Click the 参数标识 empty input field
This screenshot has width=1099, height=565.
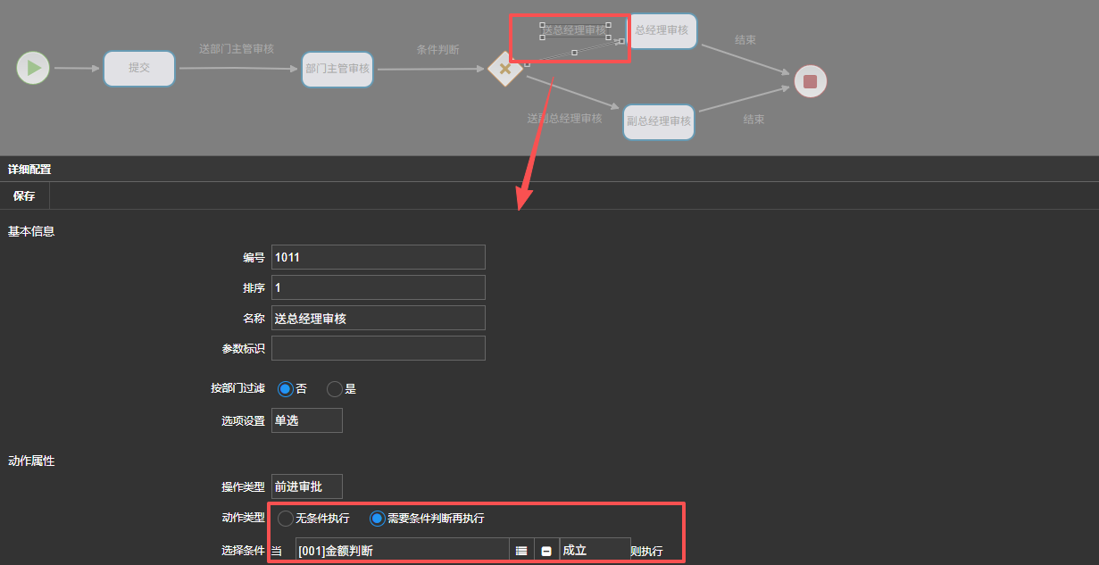[x=378, y=348]
